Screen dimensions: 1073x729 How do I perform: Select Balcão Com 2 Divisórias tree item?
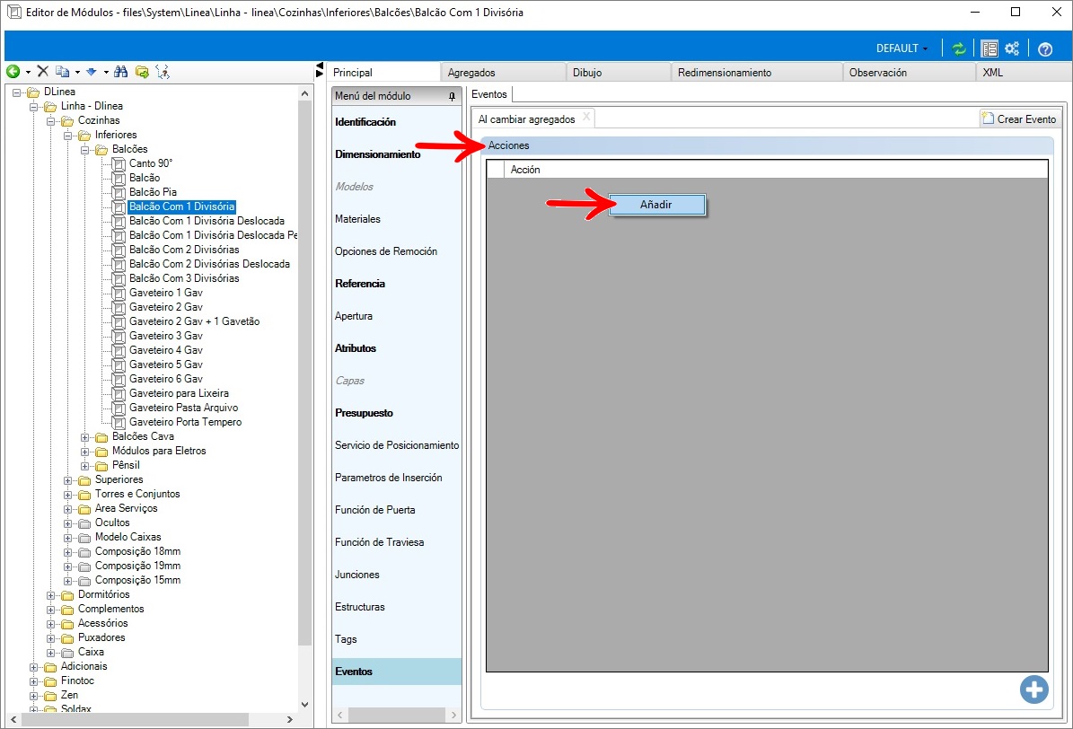pyautogui.click(x=184, y=250)
